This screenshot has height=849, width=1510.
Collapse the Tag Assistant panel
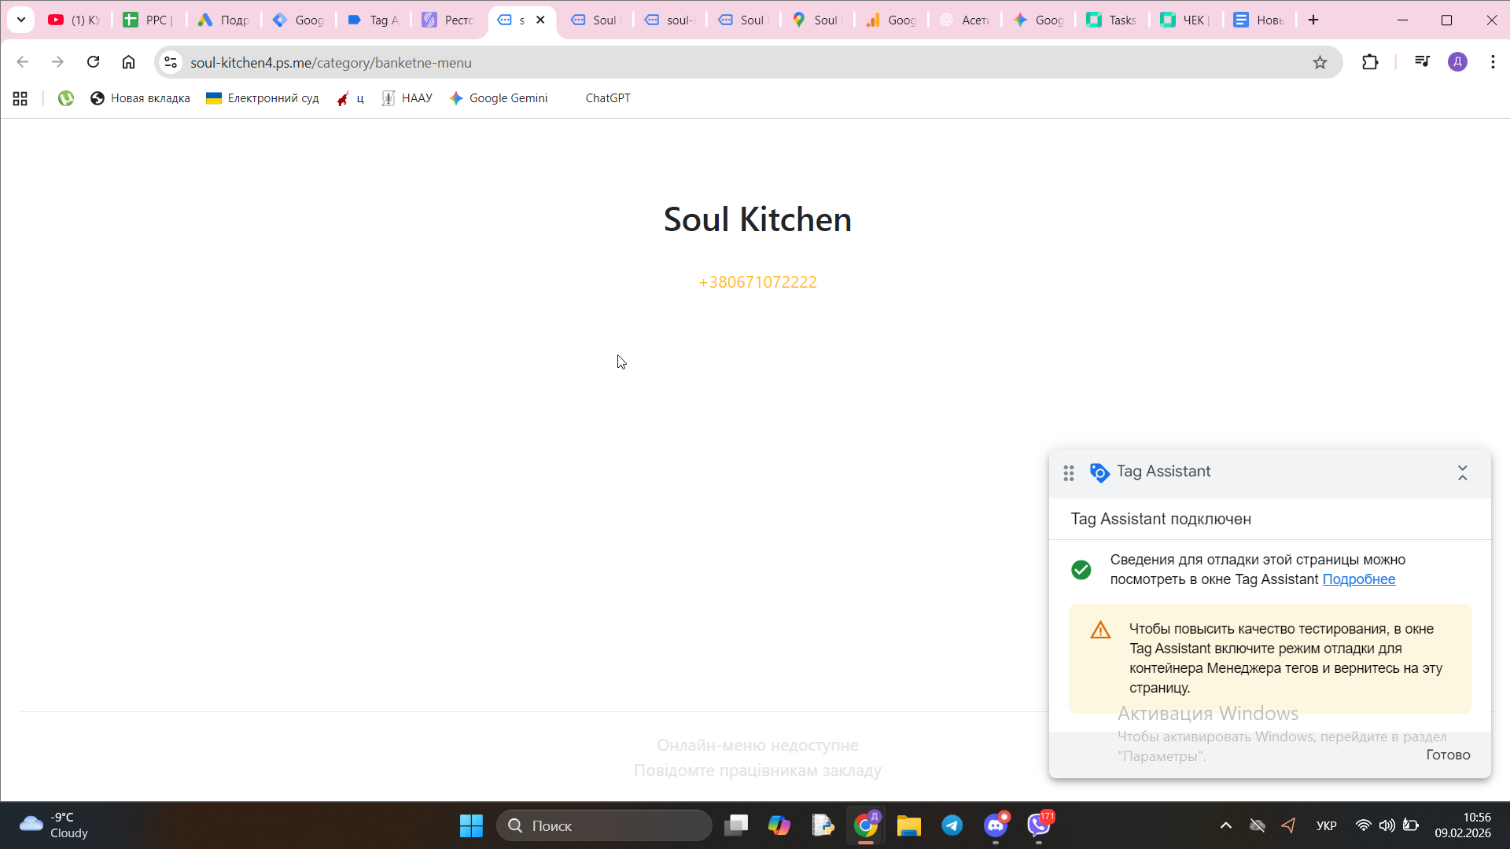(x=1462, y=472)
